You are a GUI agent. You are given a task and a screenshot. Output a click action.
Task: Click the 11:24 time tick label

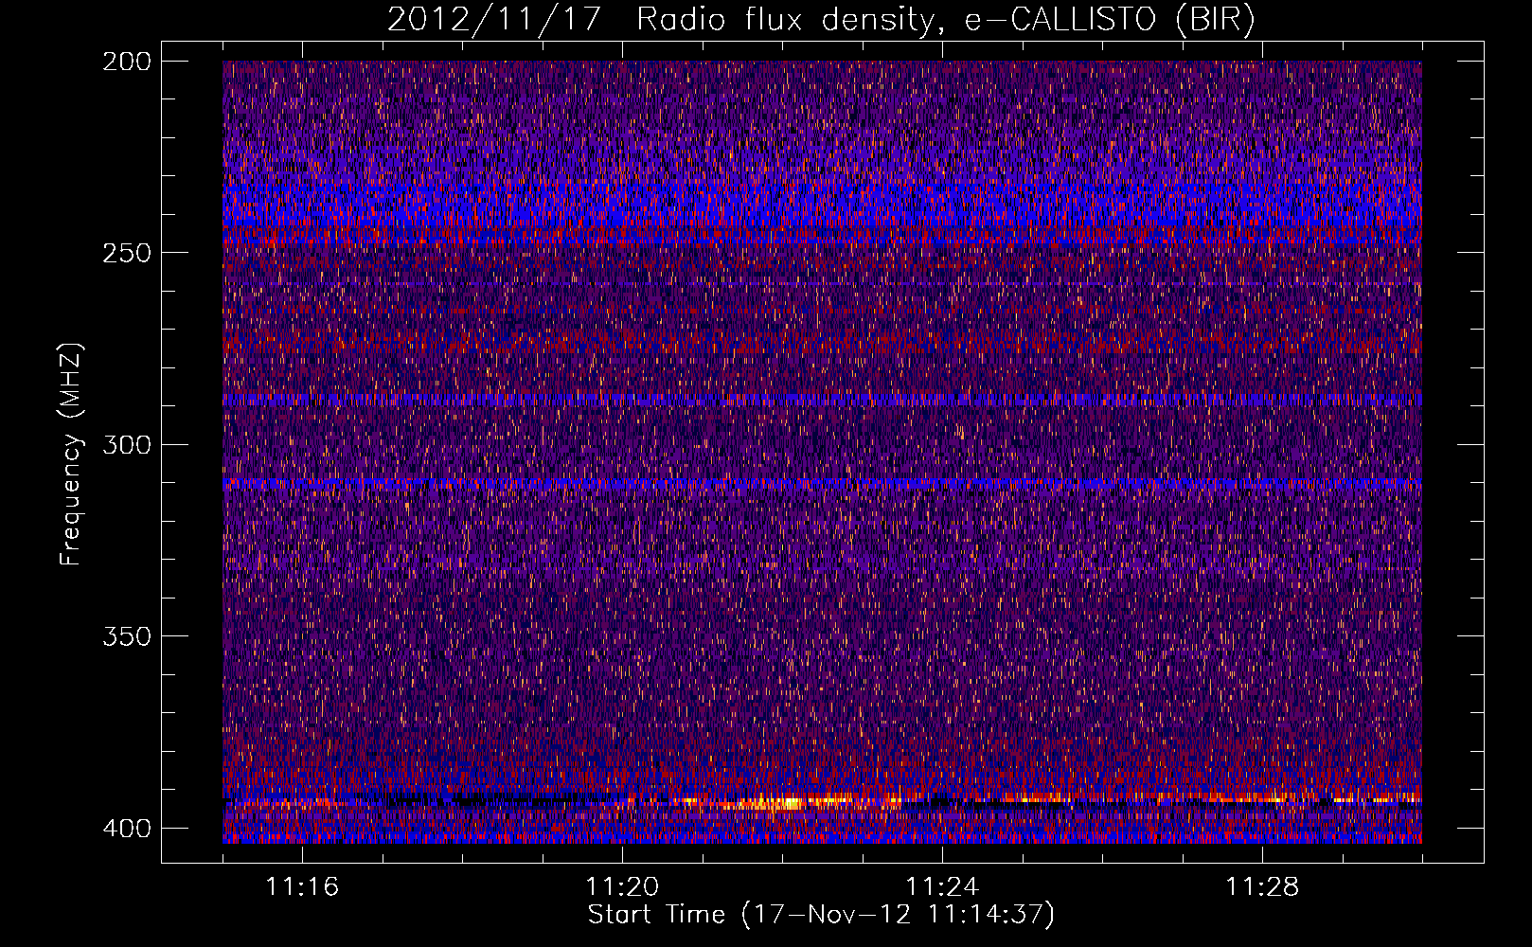pos(942,887)
